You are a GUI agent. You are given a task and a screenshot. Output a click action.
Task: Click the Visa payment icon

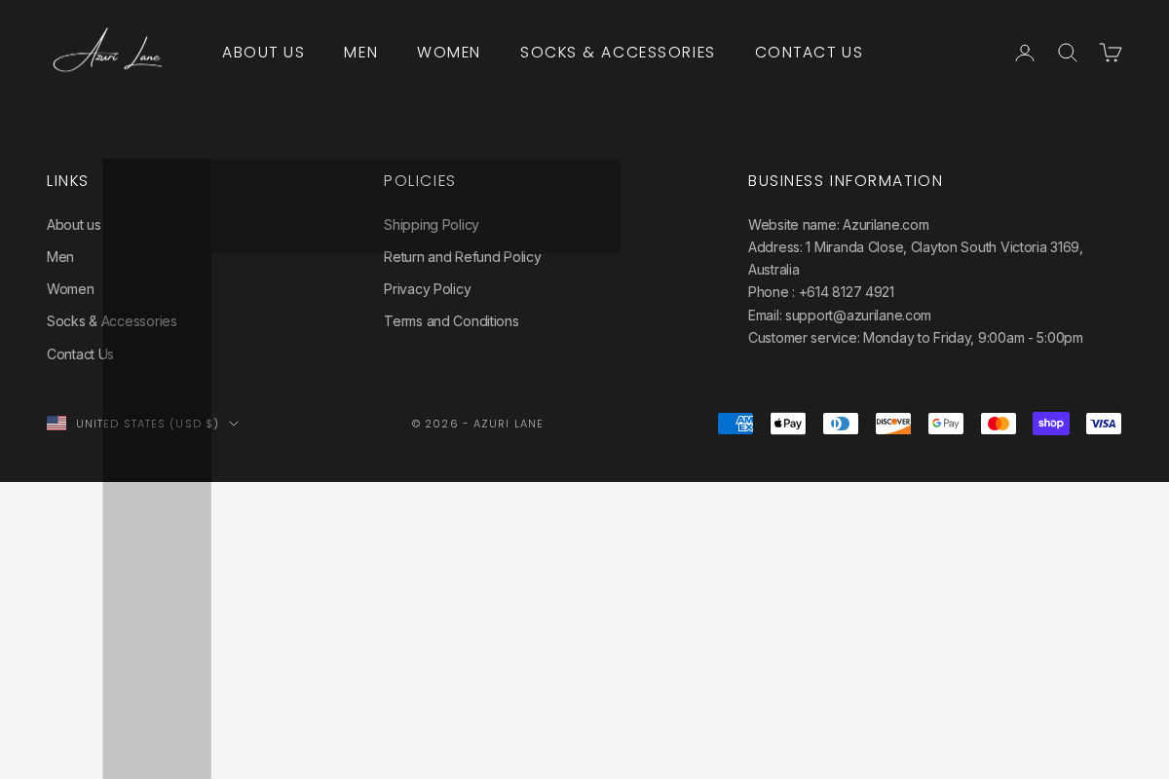[x=1104, y=424]
